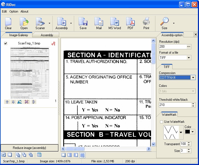Pick the watermark black color swatch
Viewport: 199px width, 165px height.
pos(188,132)
